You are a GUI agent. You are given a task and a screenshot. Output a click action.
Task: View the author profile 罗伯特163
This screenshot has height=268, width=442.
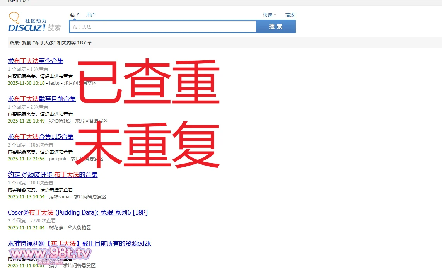pyautogui.click(x=60, y=121)
